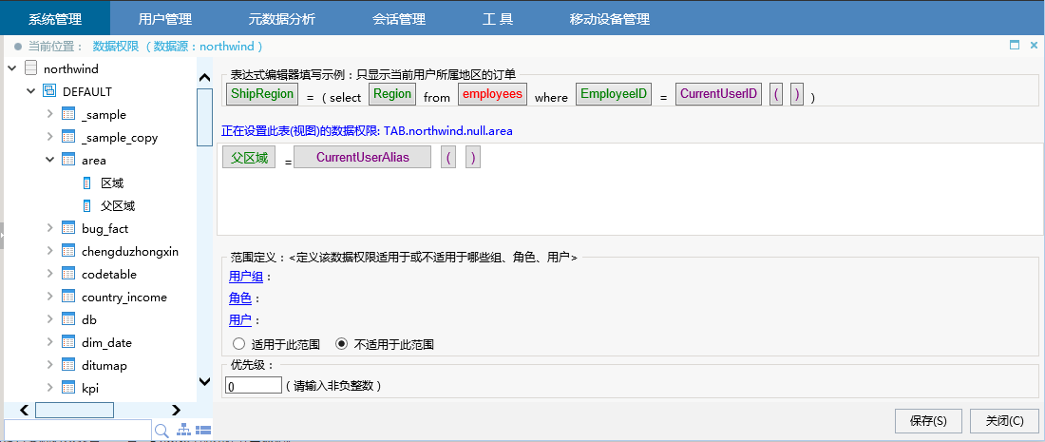The height and width of the screenshot is (442, 1045).
Task: Click the 父区域 column icon in tree
Action: pos(86,206)
